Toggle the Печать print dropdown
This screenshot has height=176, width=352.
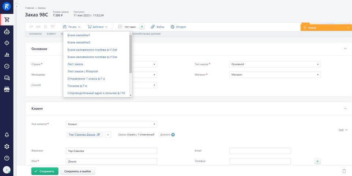tap(71, 27)
